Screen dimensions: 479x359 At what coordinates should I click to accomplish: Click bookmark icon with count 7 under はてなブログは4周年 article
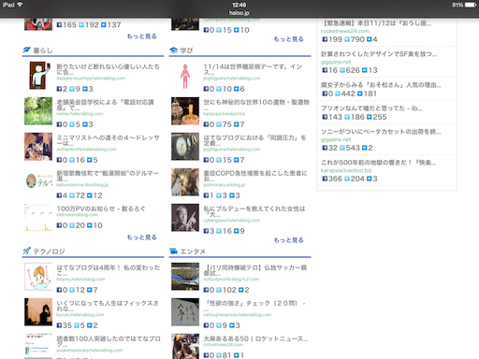click(90, 290)
